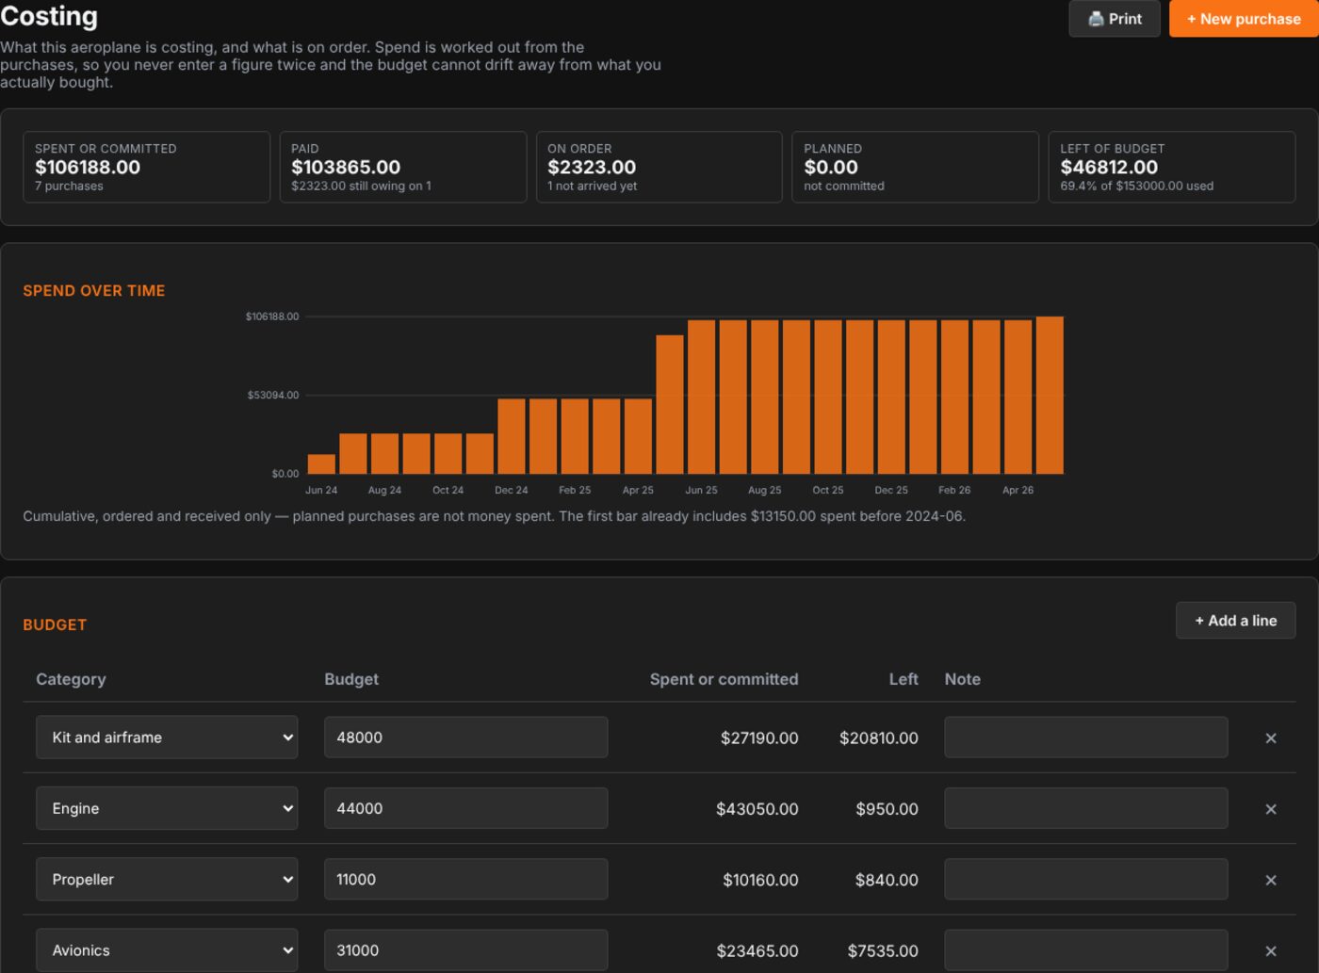This screenshot has width=1319, height=973.
Task: Remove the Kit and airframe budget line
Action: (x=1270, y=738)
